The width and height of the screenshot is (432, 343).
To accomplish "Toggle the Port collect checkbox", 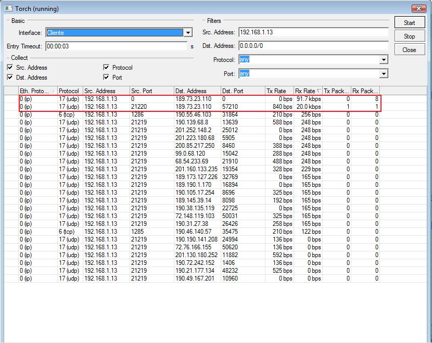I will pyautogui.click(x=106, y=77).
